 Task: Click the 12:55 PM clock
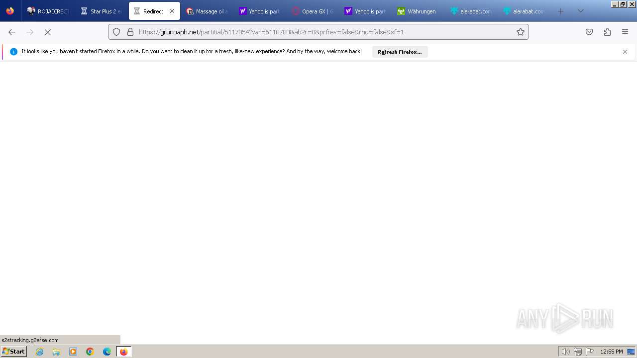[612, 352]
